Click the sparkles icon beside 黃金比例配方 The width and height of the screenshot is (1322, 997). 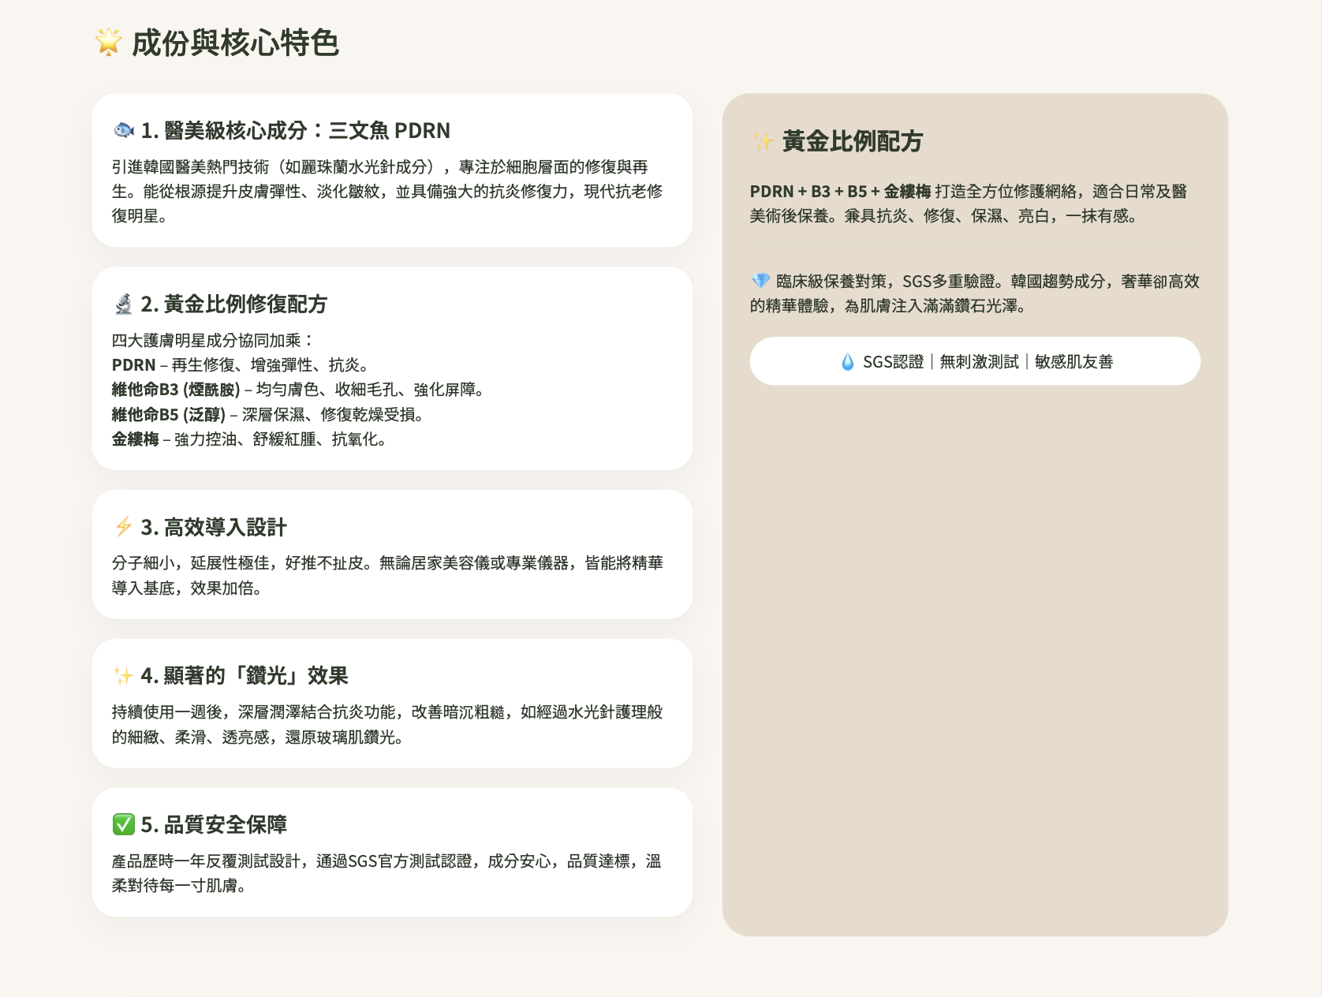coord(763,142)
